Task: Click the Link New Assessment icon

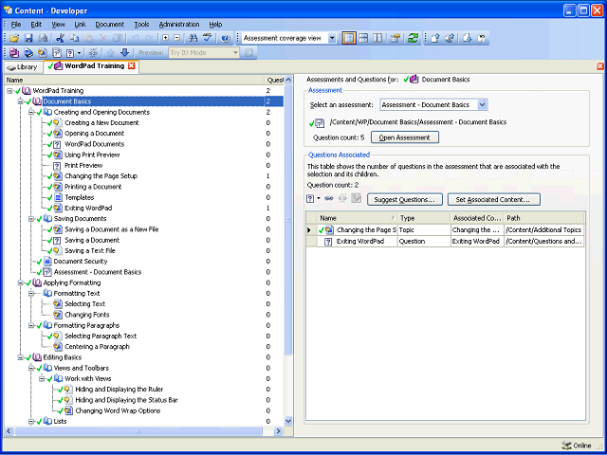Action: [57, 53]
